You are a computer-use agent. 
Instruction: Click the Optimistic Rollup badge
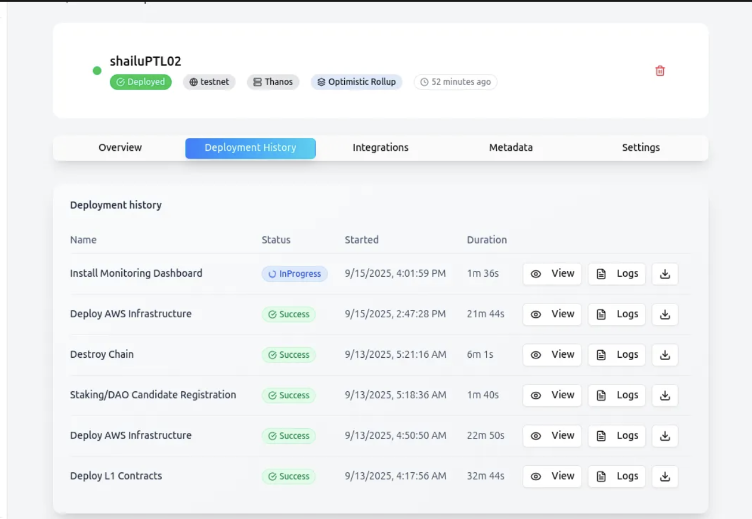356,82
